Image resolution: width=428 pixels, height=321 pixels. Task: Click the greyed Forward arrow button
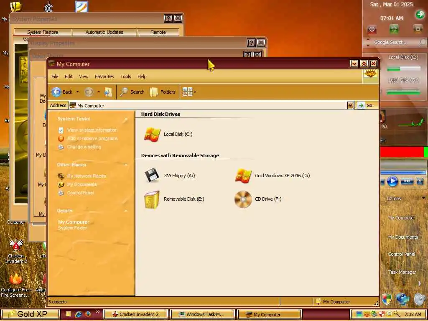coord(89,92)
